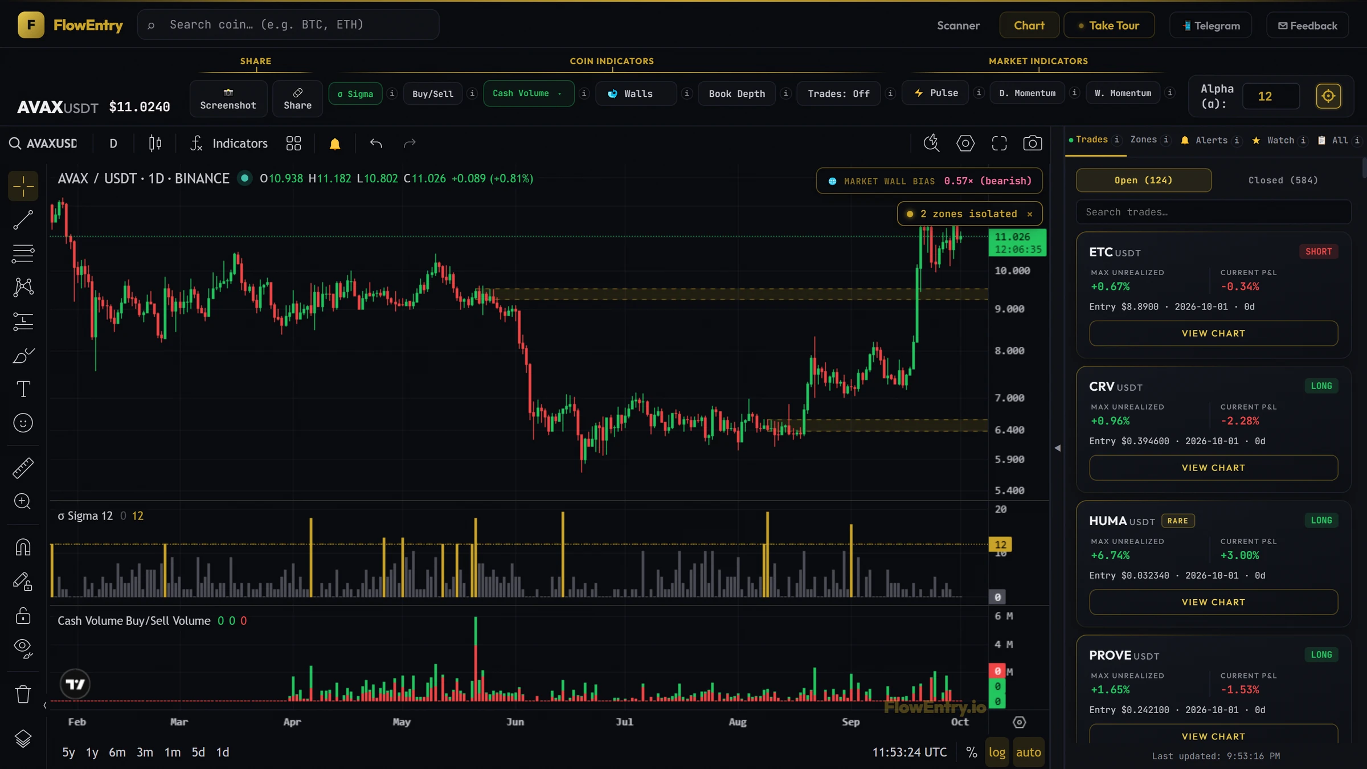Switch to the Zones tab

(x=1144, y=140)
